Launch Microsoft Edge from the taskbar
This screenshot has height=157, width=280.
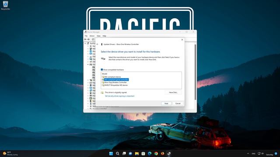pyautogui.click(x=150, y=154)
